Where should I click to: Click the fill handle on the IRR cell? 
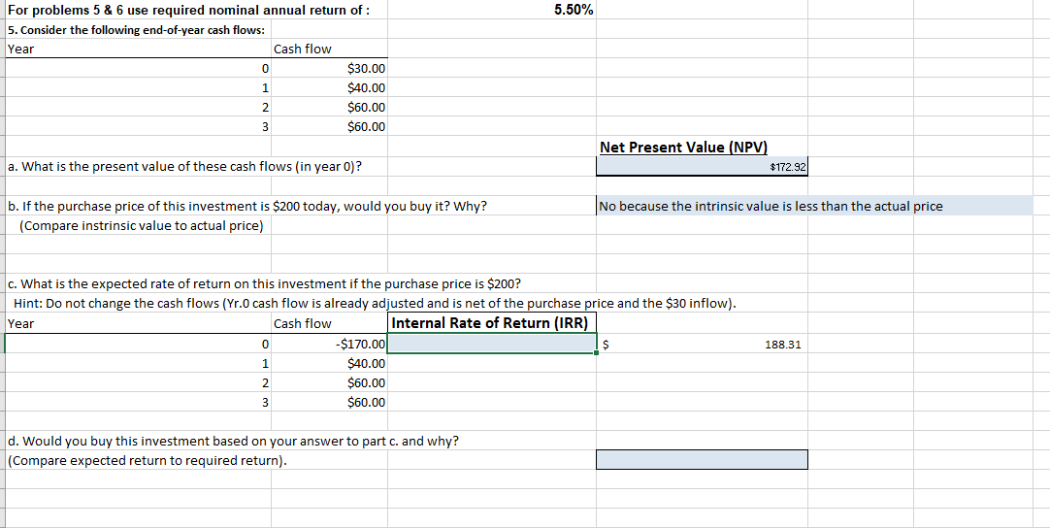click(x=595, y=352)
